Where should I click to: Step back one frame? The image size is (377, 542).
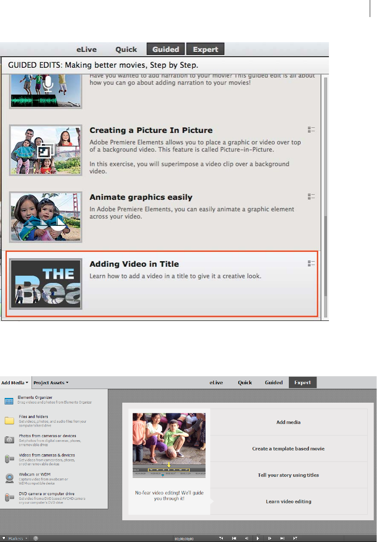(246, 539)
